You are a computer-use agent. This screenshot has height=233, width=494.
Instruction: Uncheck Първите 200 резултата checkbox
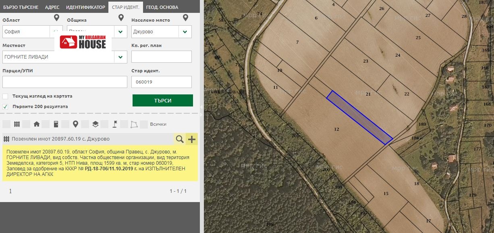(5, 107)
